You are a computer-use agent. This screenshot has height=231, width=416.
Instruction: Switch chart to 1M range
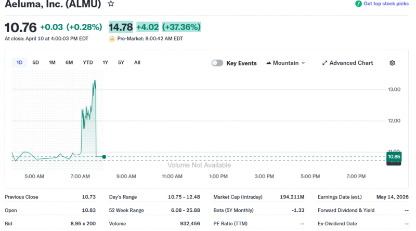point(52,62)
